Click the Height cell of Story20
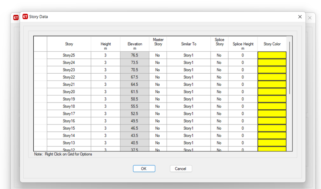This screenshot has height=189, width=321. (106, 92)
